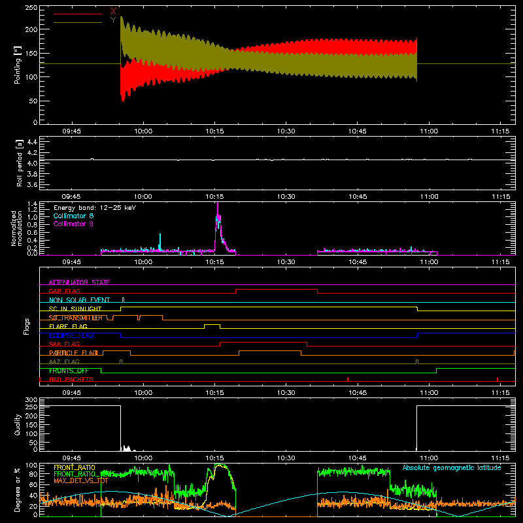
Task: Click the 10:15 time label under modulation plot
Action: (214, 262)
